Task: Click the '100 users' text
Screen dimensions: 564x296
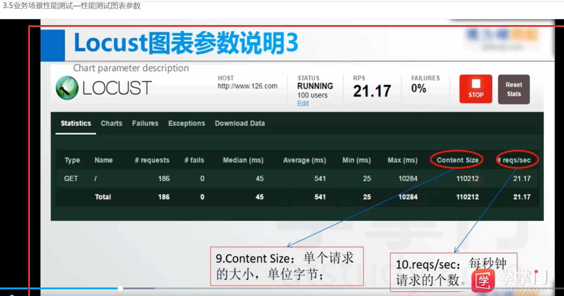Action: point(313,95)
